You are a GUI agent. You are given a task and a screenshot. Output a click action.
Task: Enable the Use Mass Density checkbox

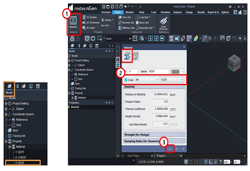coord(126,124)
